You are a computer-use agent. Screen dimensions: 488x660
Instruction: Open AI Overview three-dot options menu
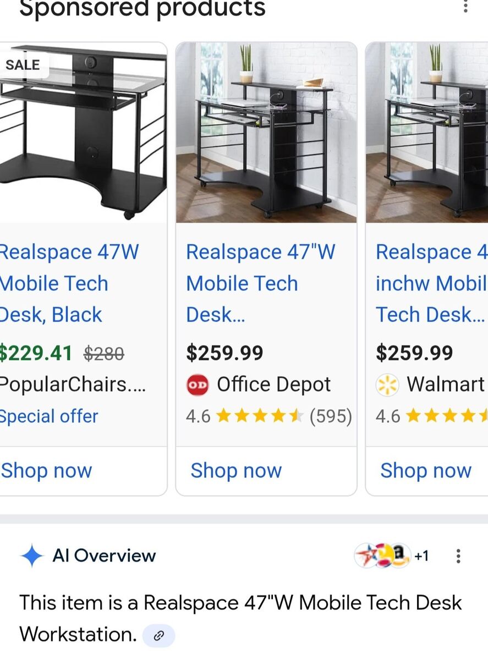click(458, 556)
